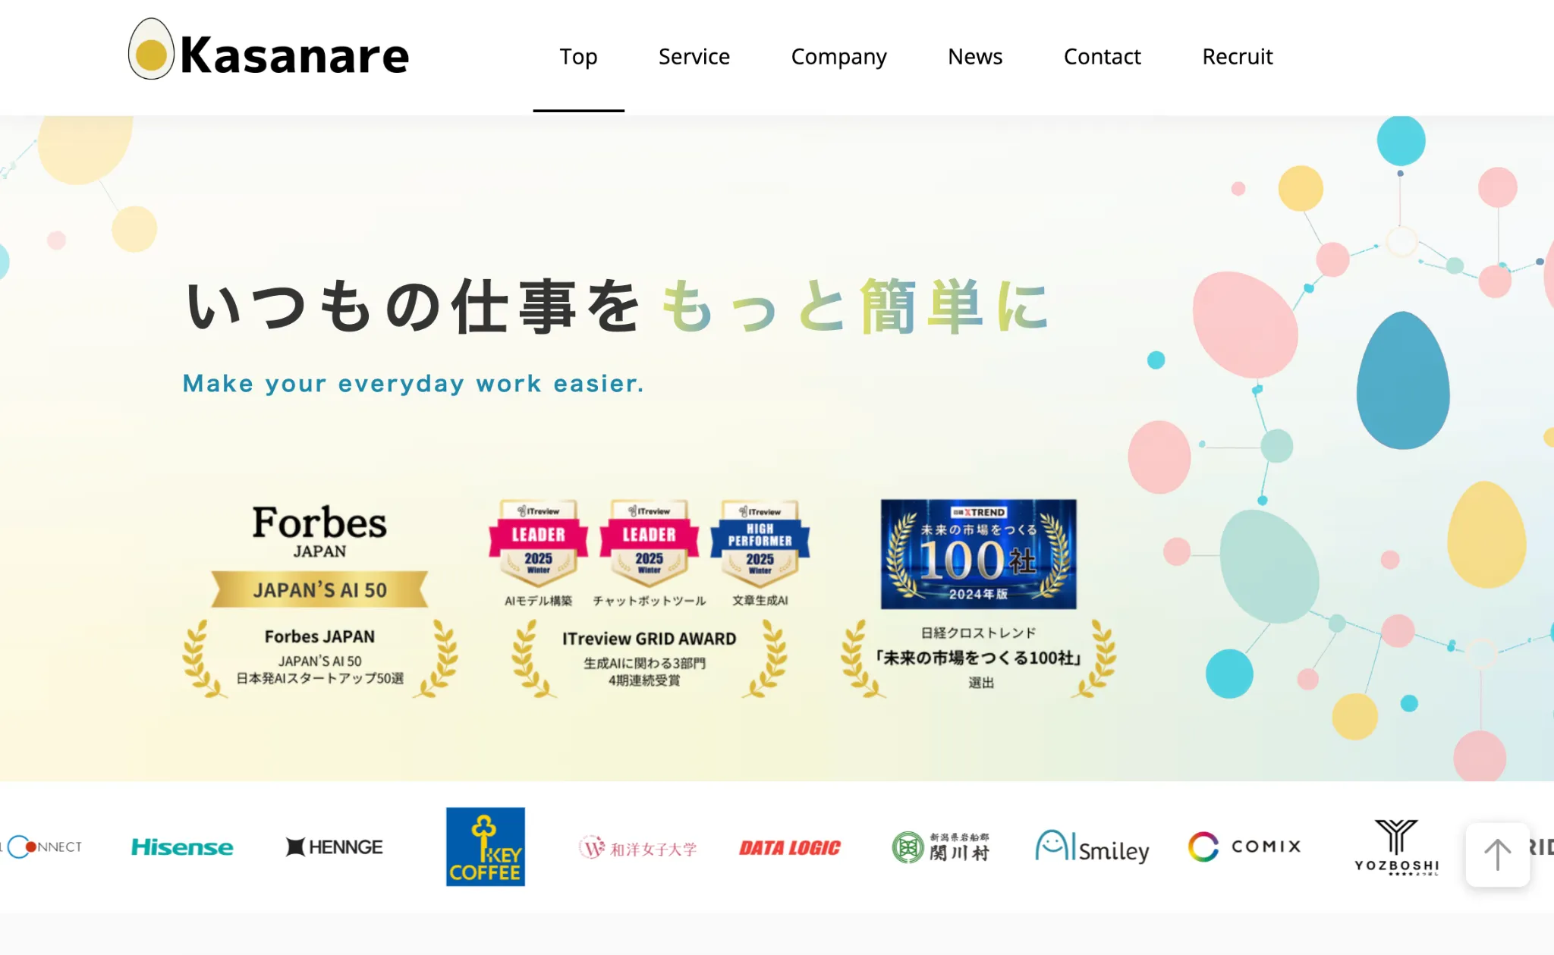Click the HENNGE logo
This screenshot has width=1554, height=955.
(334, 847)
